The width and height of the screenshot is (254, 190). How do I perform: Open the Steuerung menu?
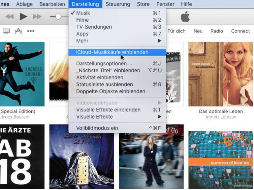coord(118,4)
